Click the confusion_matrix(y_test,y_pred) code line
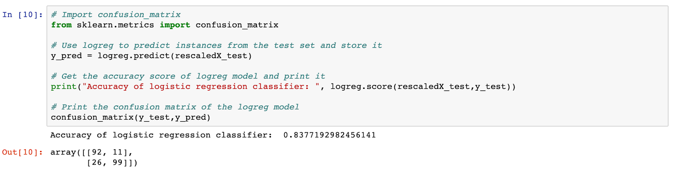Viewport: 674px width, 169px height. (x=131, y=117)
